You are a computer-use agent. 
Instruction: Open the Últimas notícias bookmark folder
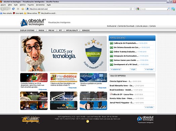click(31, 13)
